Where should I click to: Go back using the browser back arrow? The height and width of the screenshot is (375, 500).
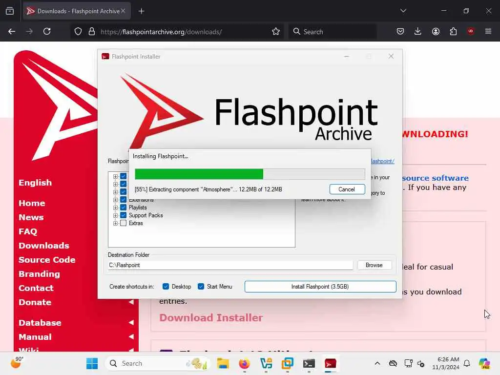pos(12,31)
